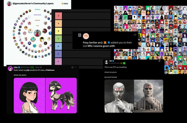
Task: Open Foxy's cat avatar in the notification
Action: pyautogui.click(x=86, y=36)
